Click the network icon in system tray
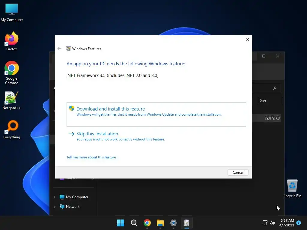Image resolution: width=307 pixels, height=230 pixels. 265,223
